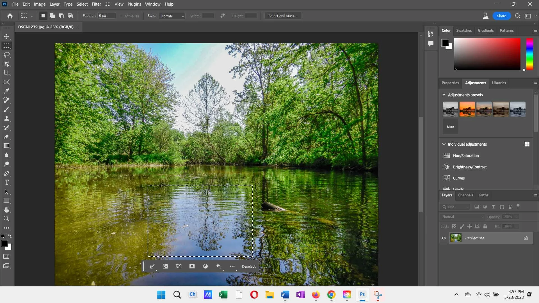Select the Eyedropper tool
Viewport: 539px width, 303px height.
pos(6,91)
